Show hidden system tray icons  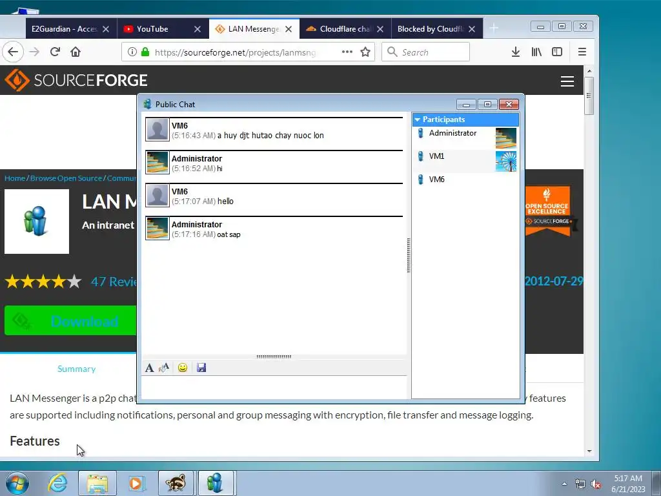(x=564, y=484)
